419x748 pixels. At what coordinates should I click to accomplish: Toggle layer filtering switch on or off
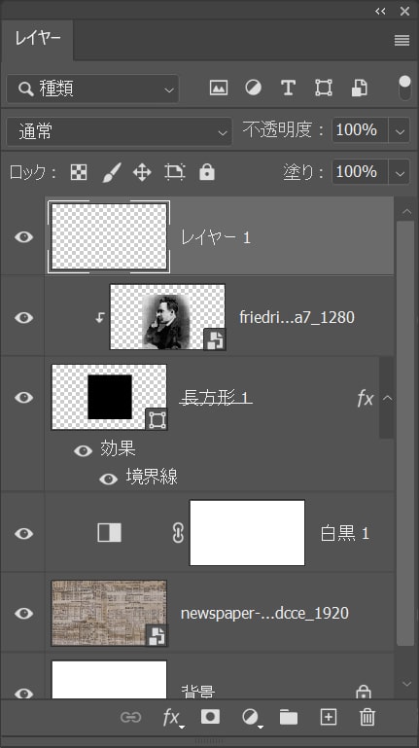tap(404, 88)
